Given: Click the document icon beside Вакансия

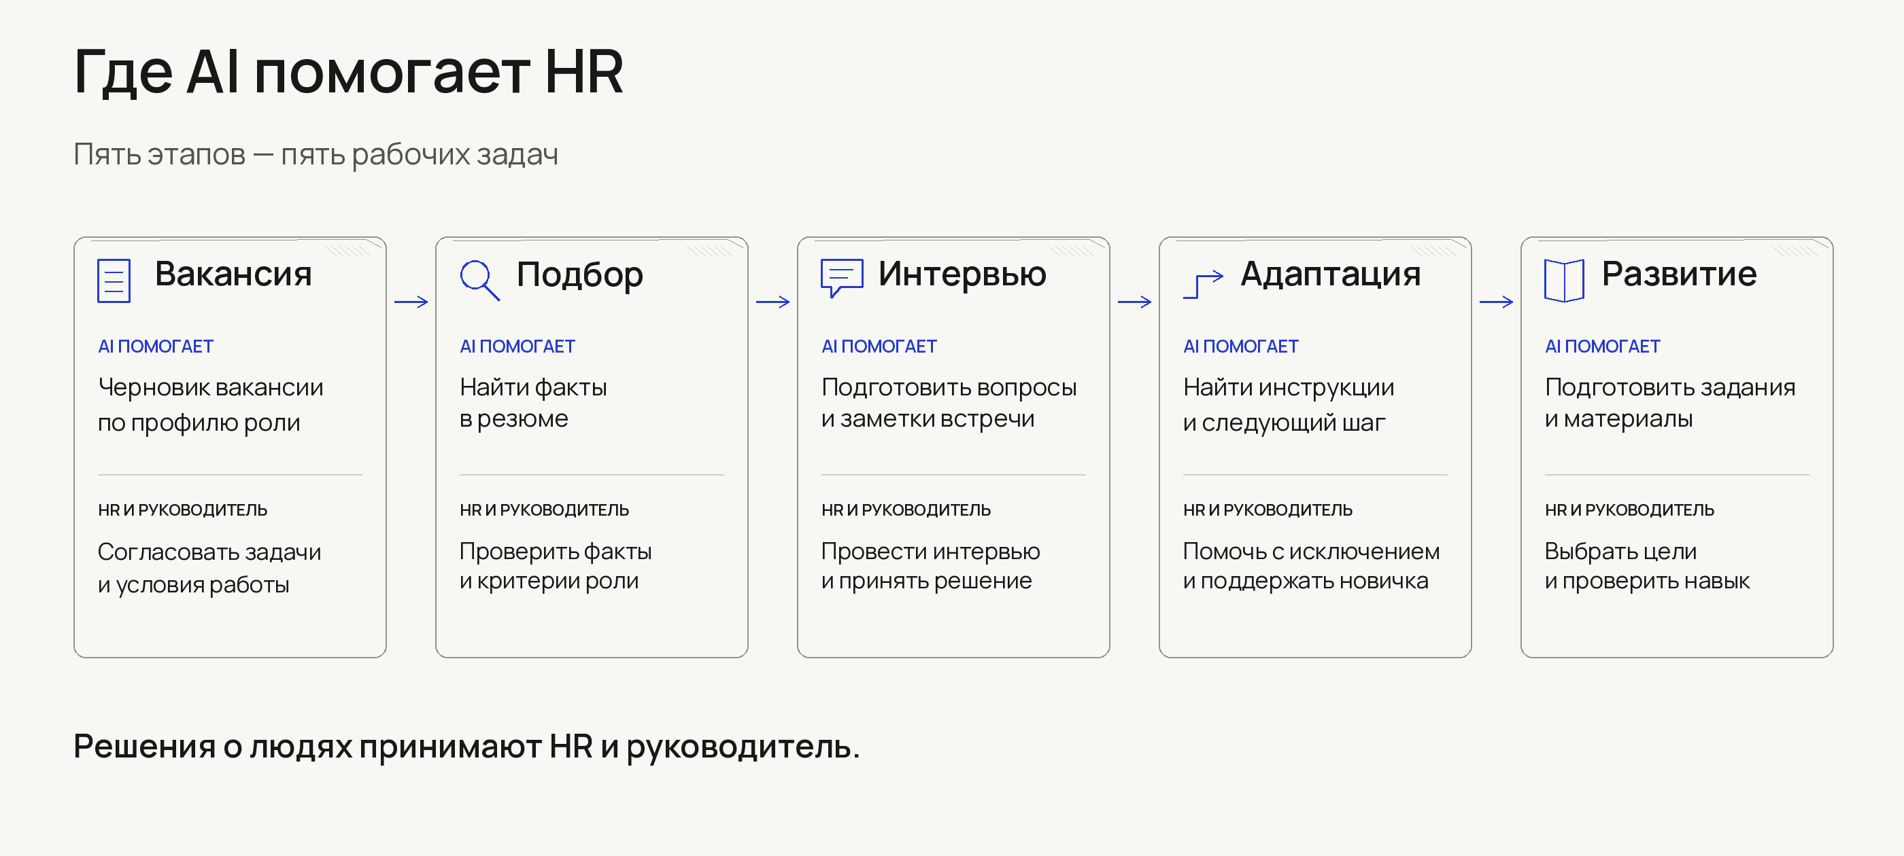Looking at the screenshot, I should pos(114,280).
